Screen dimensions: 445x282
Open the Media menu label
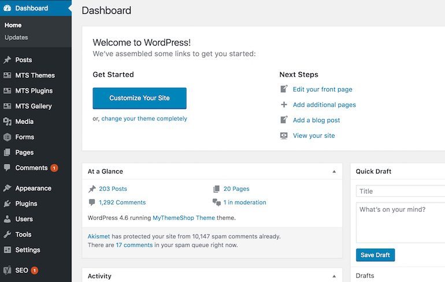(x=24, y=122)
